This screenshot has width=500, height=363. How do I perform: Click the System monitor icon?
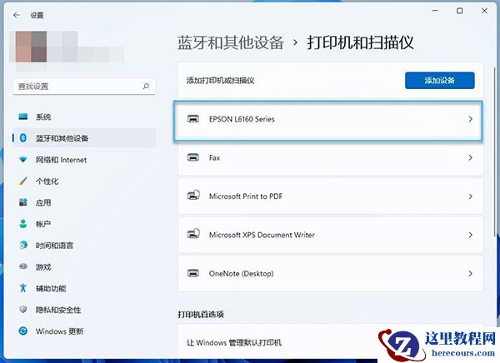click(23, 117)
